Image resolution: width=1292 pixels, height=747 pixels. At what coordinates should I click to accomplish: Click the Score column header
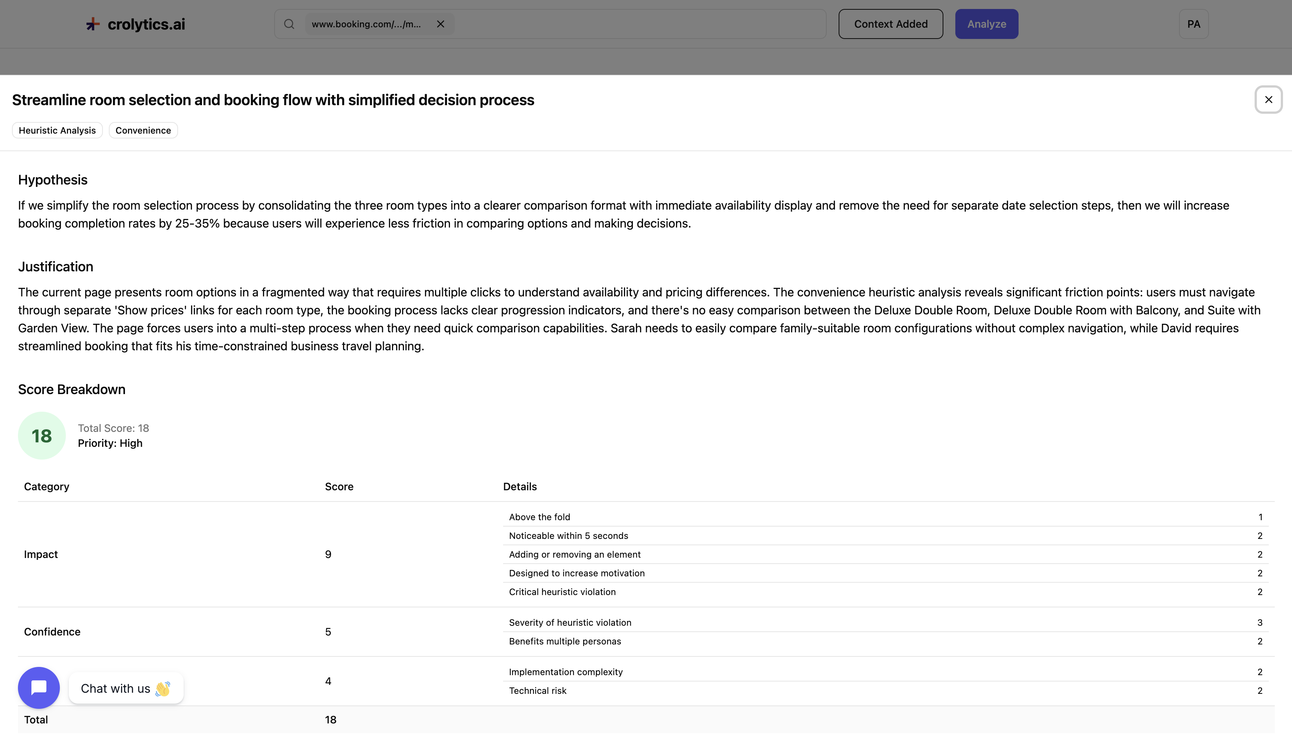click(339, 487)
